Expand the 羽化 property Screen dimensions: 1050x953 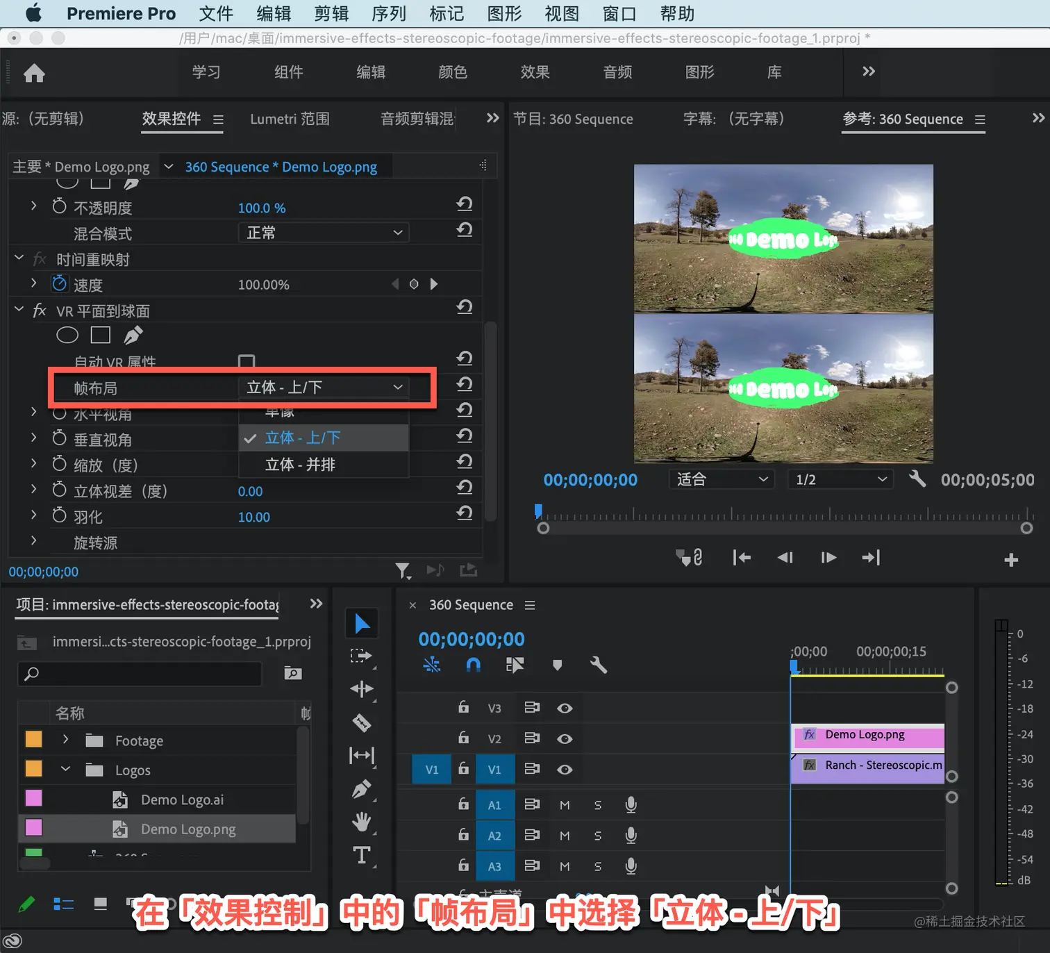tap(33, 515)
